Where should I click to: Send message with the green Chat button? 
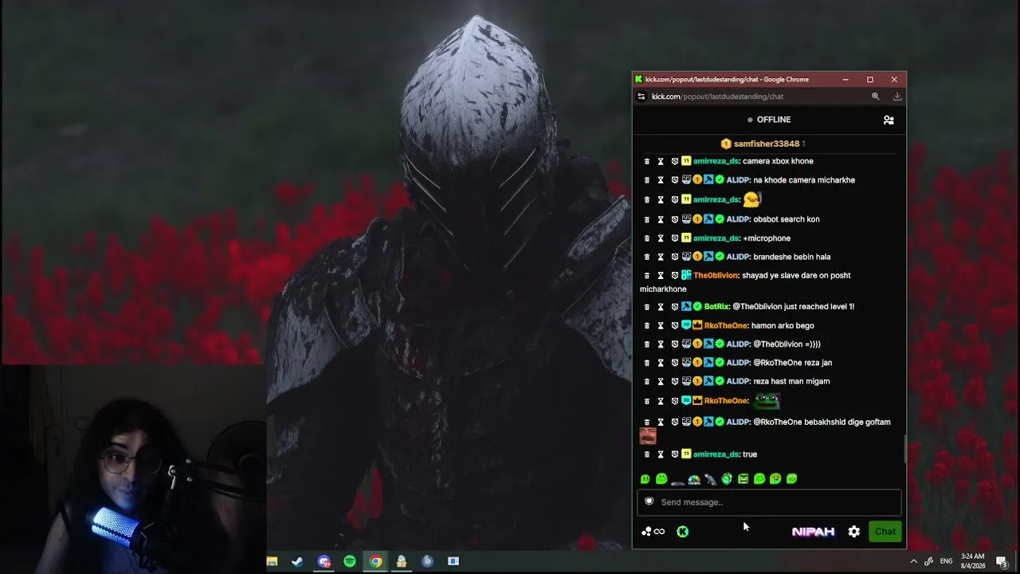point(885,532)
